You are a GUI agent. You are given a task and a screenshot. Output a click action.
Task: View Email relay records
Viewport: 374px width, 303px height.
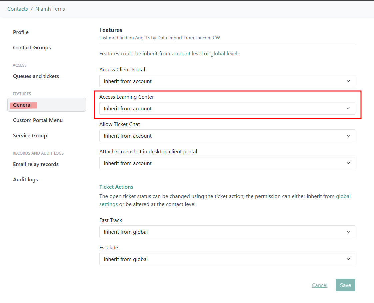tap(36, 164)
